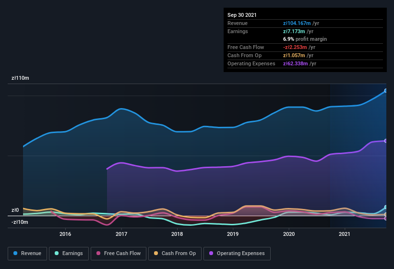Select the 2016 label on the time axis
Image resolution: width=394 pixels, height=269 pixels.
pyautogui.click(x=65, y=234)
